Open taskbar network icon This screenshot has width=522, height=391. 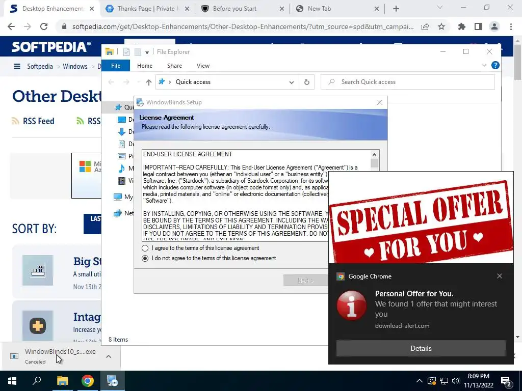tap(444, 381)
